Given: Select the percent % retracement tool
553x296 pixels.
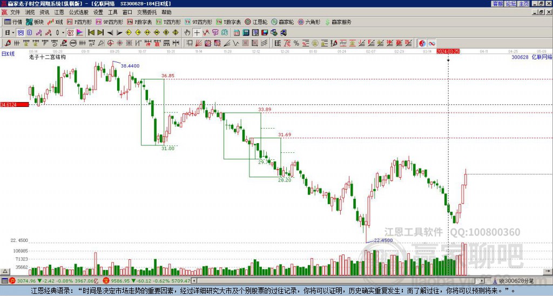Looking at the screenshot, I should coord(296,43).
